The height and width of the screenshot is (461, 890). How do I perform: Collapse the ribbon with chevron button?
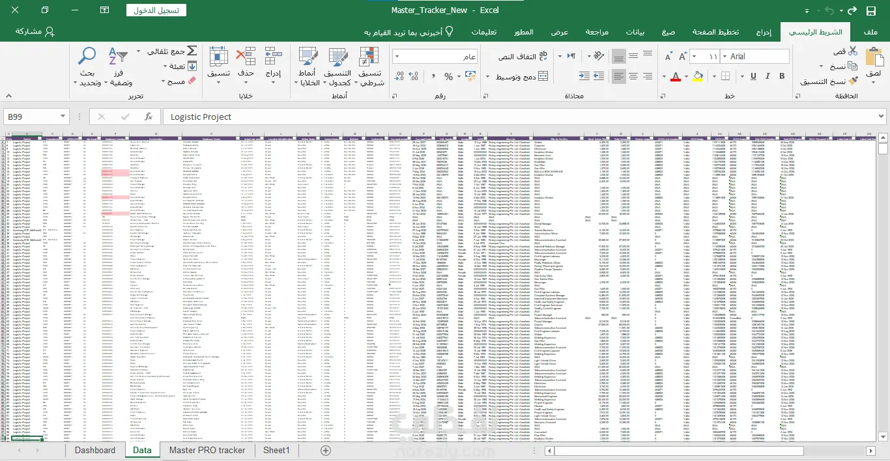8,95
